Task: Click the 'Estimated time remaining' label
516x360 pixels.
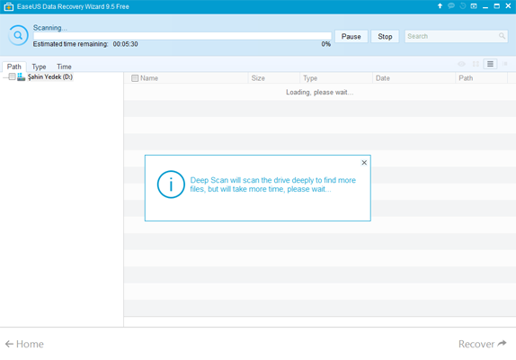Action: pyautogui.click(x=70, y=44)
